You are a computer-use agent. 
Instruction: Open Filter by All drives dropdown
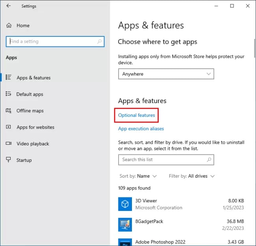tap(192, 176)
